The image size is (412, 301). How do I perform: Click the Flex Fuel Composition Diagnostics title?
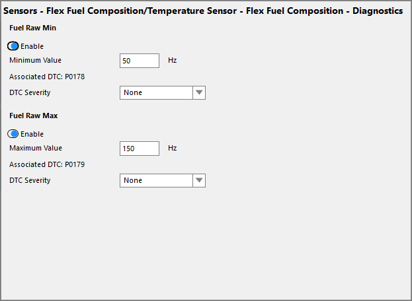pos(204,11)
